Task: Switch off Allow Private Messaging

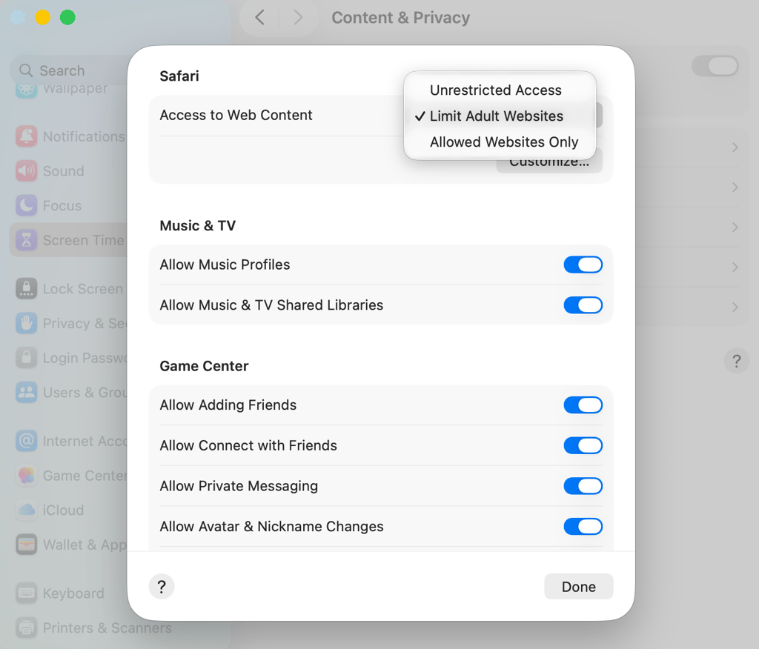Action: tap(583, 486)
